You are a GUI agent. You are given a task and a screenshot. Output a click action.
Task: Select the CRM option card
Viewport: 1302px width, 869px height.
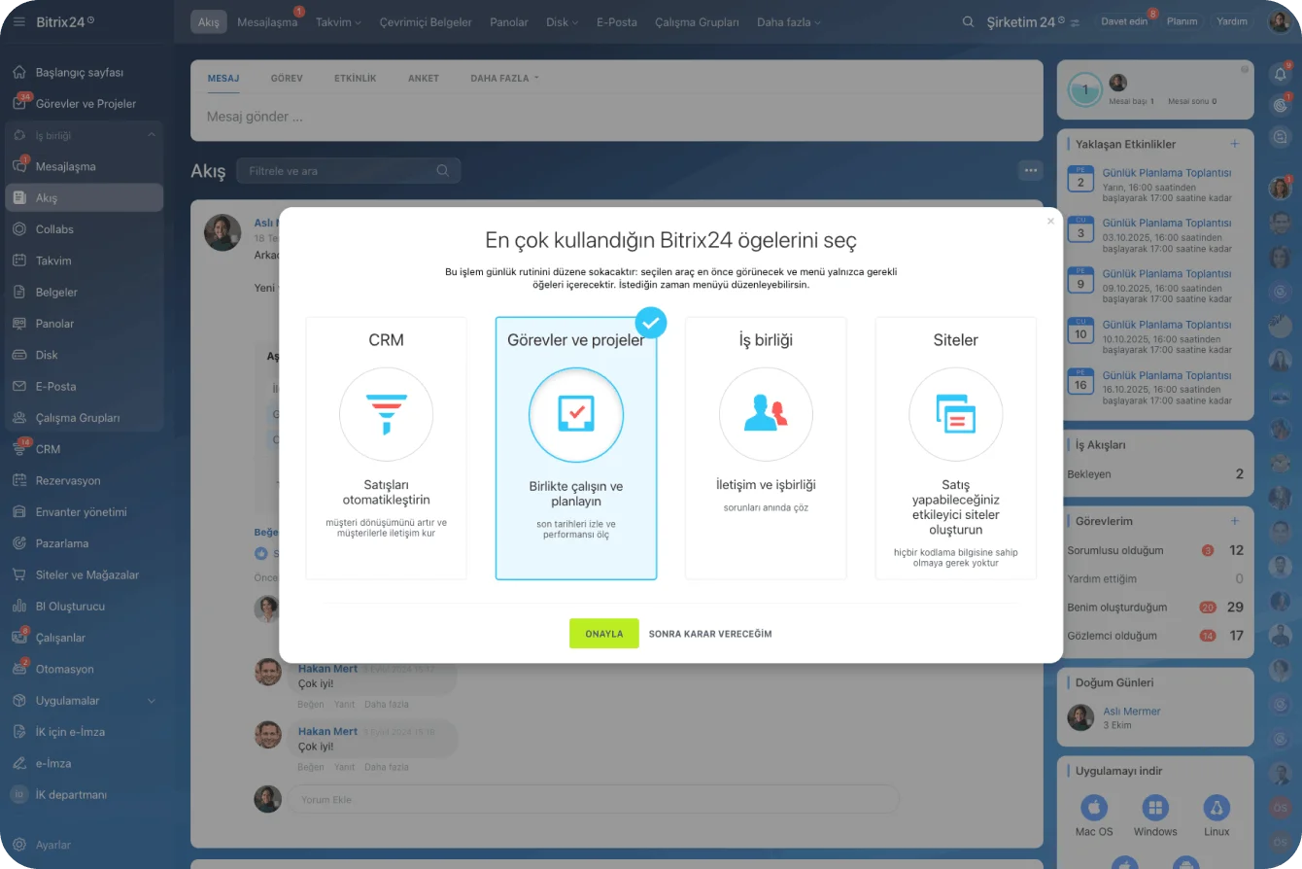(386, 448)
